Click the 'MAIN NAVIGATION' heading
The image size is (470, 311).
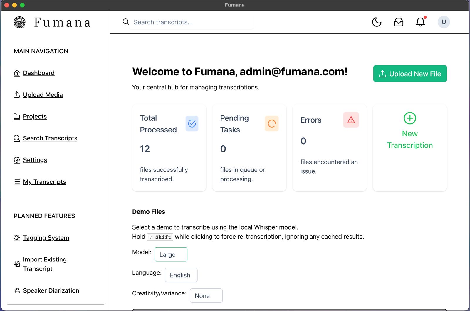tap(41, 51)
